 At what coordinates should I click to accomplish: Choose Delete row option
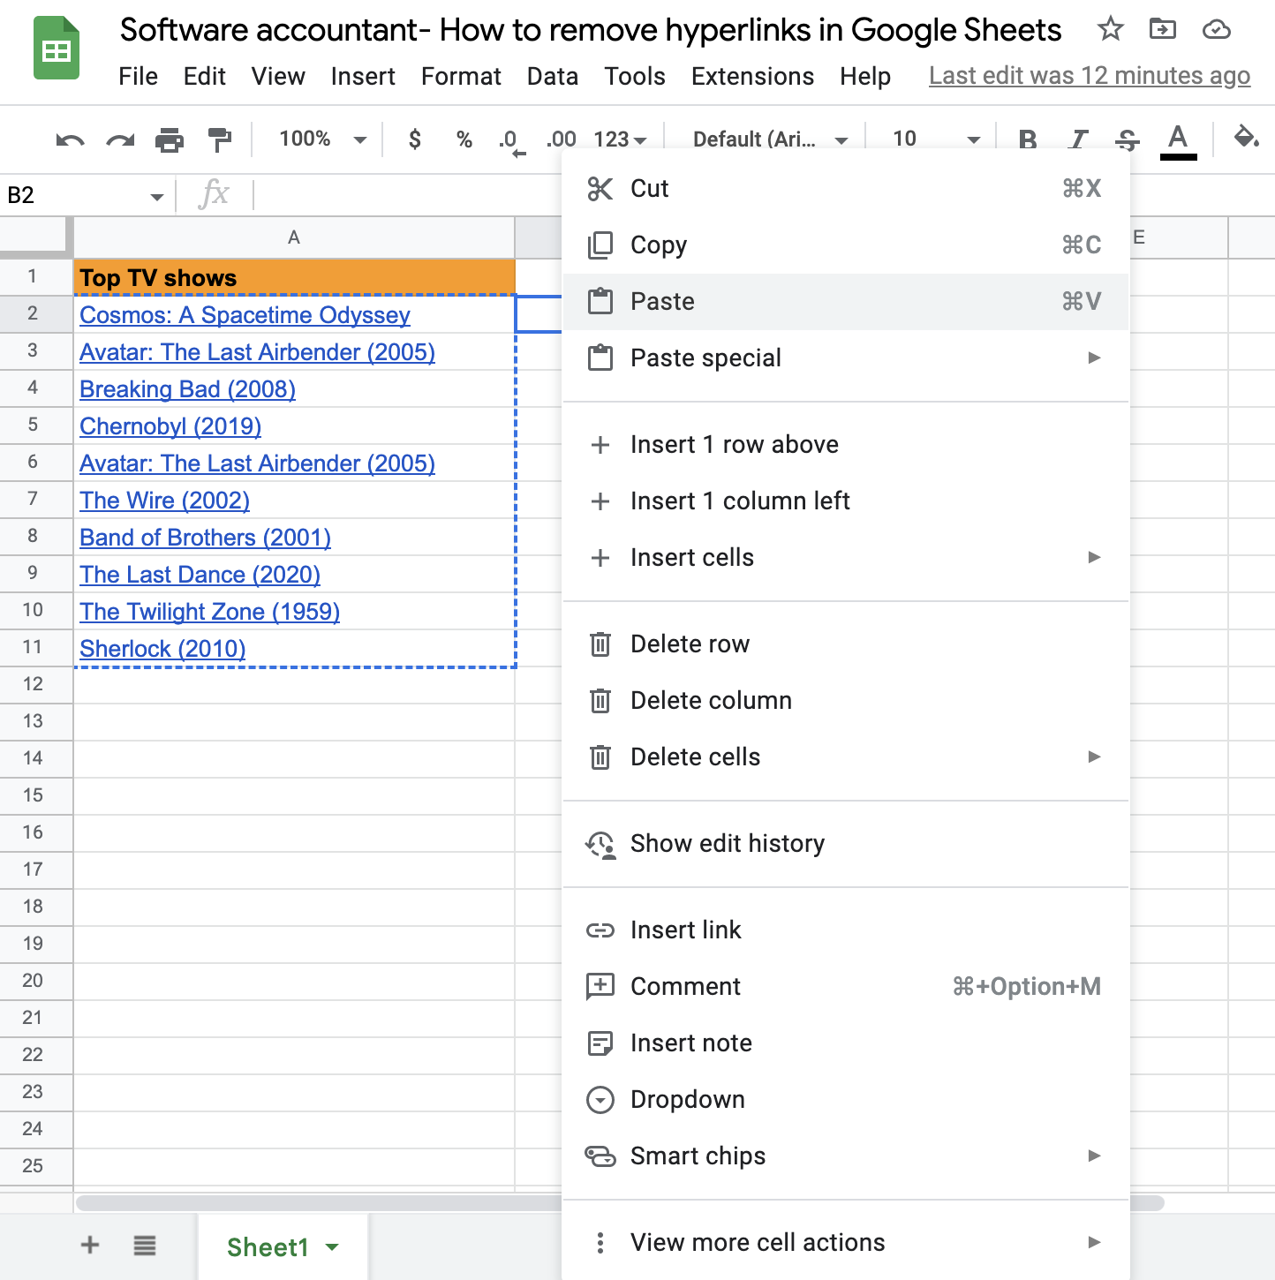[846, 644]
